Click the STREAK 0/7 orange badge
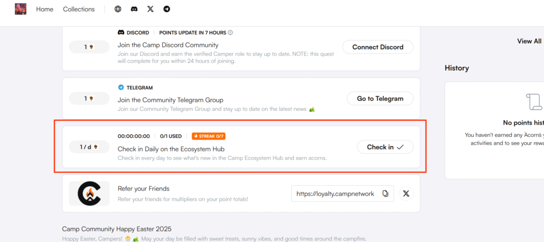This screenshot has width=544, height=242. tap(208, 136)
